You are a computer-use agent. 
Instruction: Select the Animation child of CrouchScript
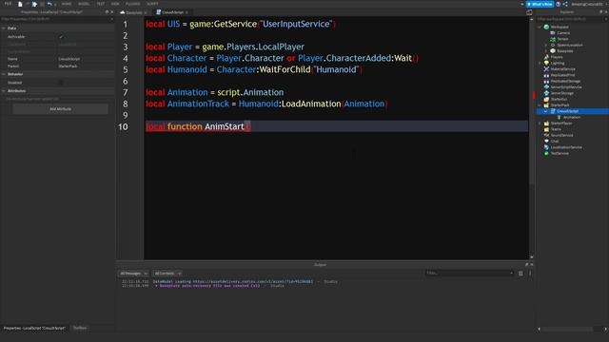click(x=571, y=117)
